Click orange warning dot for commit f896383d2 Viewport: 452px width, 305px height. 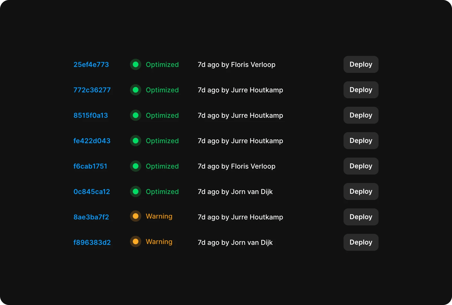tap(136, 242)
